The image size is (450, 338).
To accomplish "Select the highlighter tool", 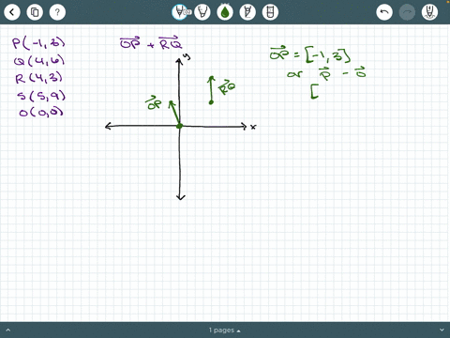I will tap(247, 12).
